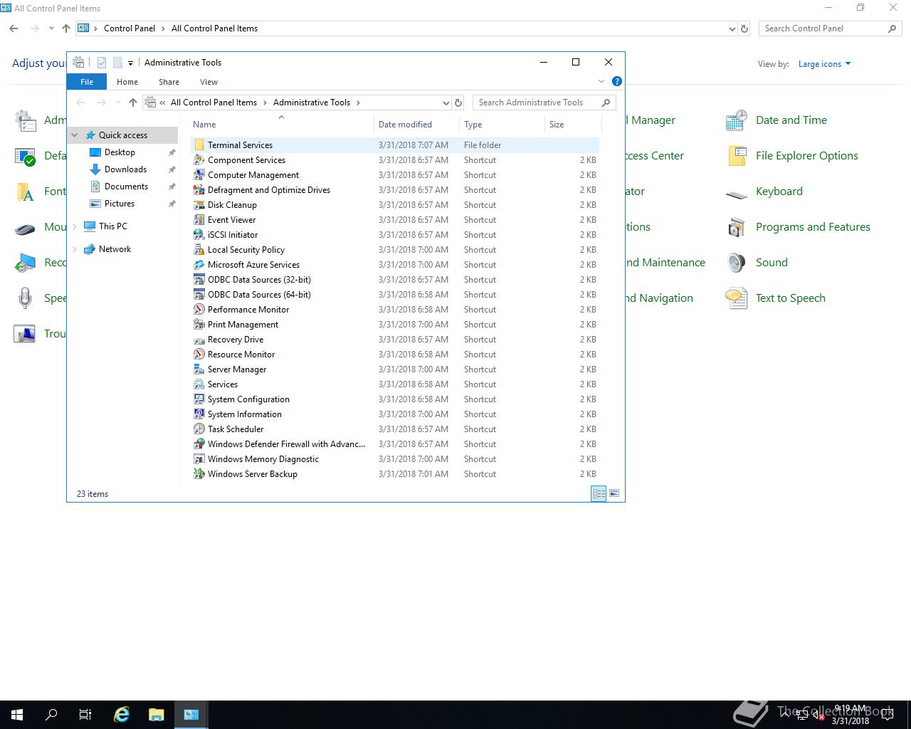Screen dimensions: 911x729
Task: Open the Component Services shortcut icon
Action: coord(199,160)
